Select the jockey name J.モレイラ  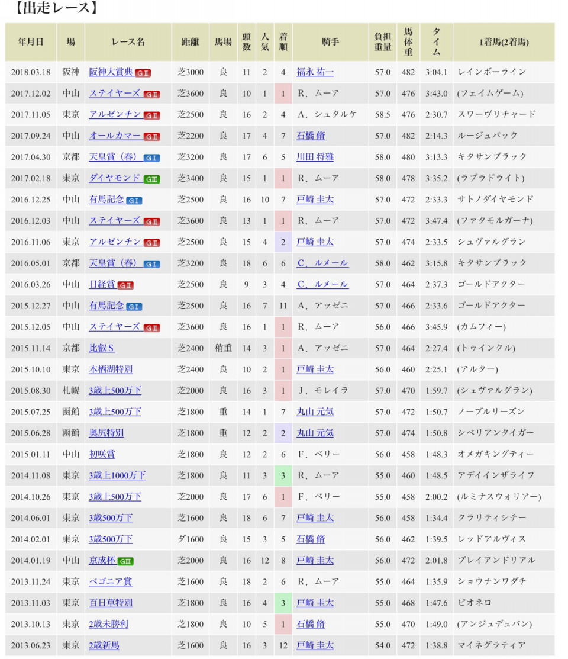pyautogui.click(x=322, y=390)
